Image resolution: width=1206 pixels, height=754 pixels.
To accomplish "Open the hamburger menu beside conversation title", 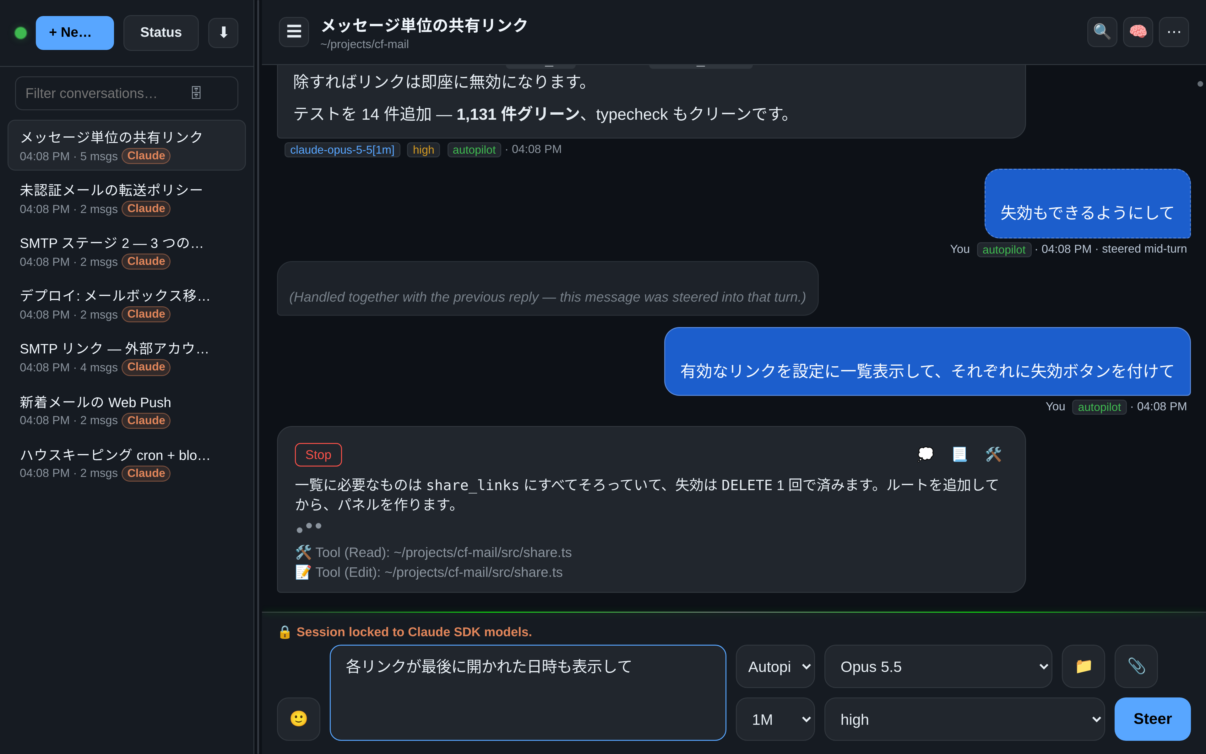I will coord(294,32).
